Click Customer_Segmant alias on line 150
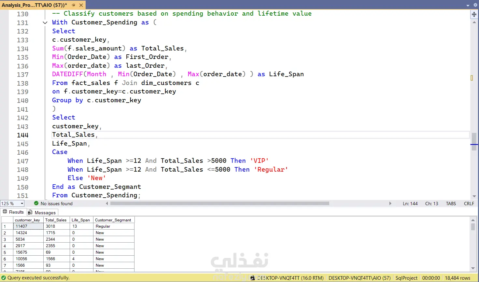 [x=110, y=187]
